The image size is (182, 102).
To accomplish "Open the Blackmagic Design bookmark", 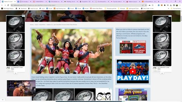I will pos(8,8).
